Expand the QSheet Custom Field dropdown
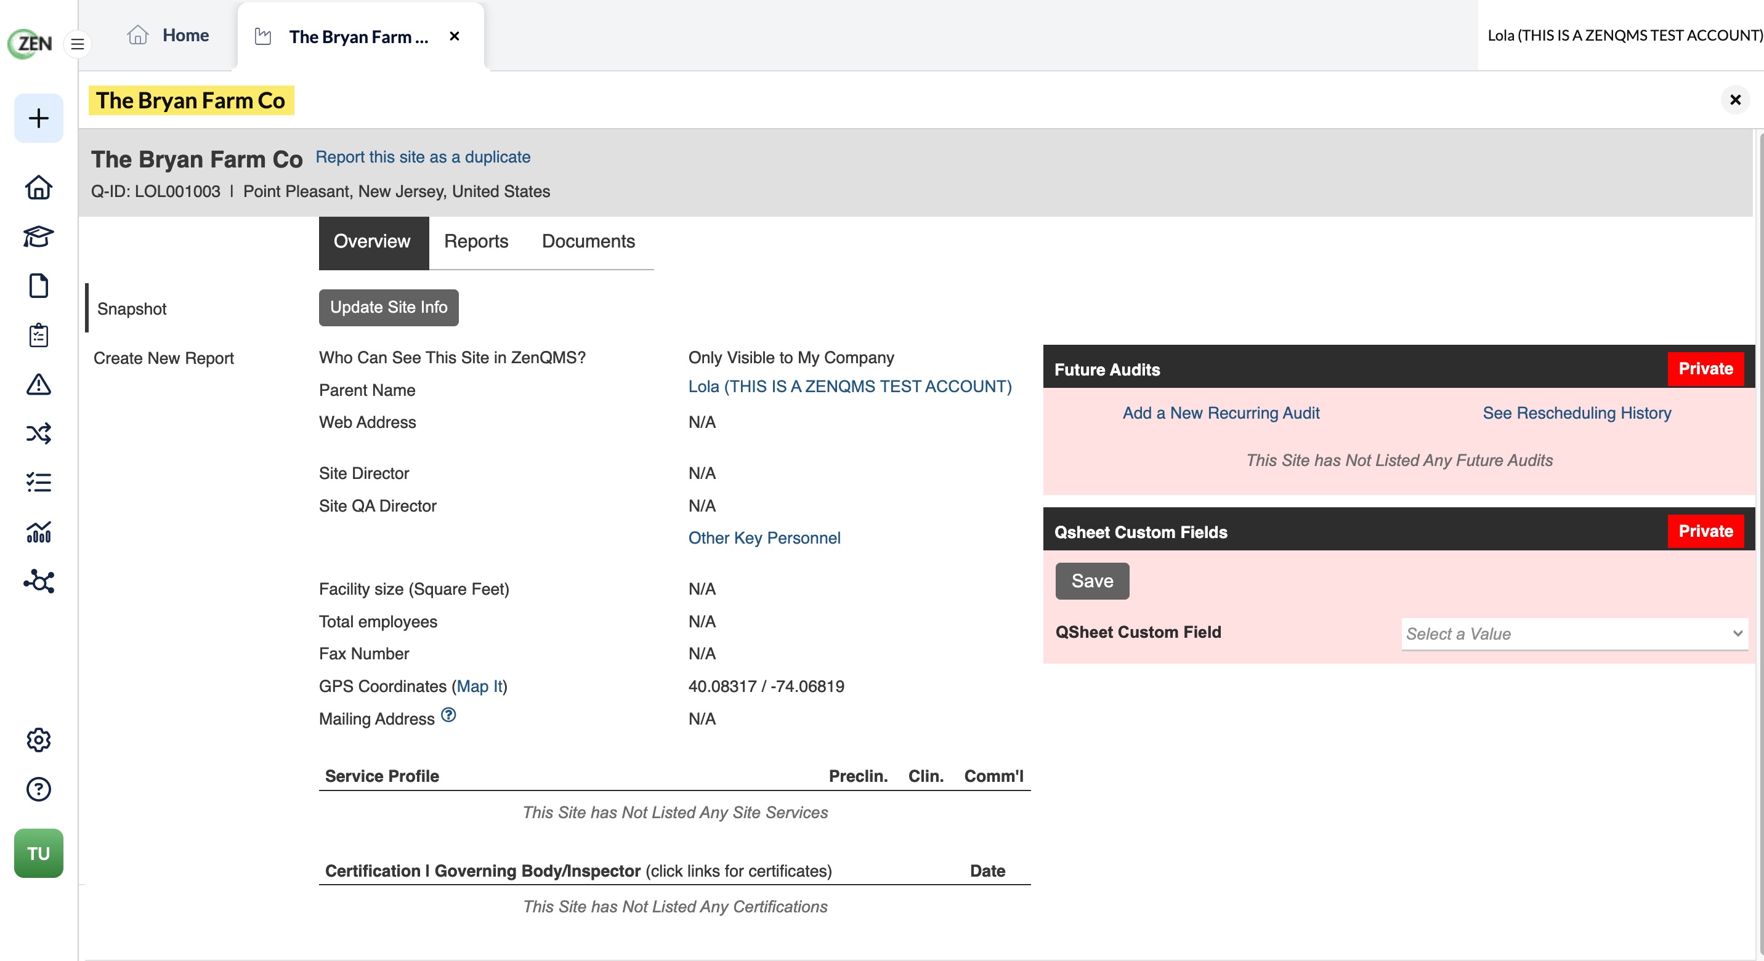Viewport: 1764px width, 961px height. [1574, 634]
